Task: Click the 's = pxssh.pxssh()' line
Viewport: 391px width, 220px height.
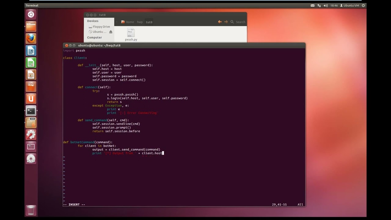Action: 122,94
